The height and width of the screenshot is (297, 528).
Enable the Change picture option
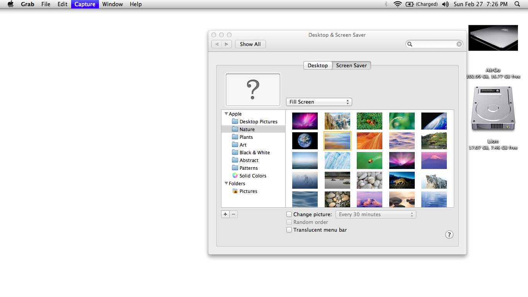point(289,214)
